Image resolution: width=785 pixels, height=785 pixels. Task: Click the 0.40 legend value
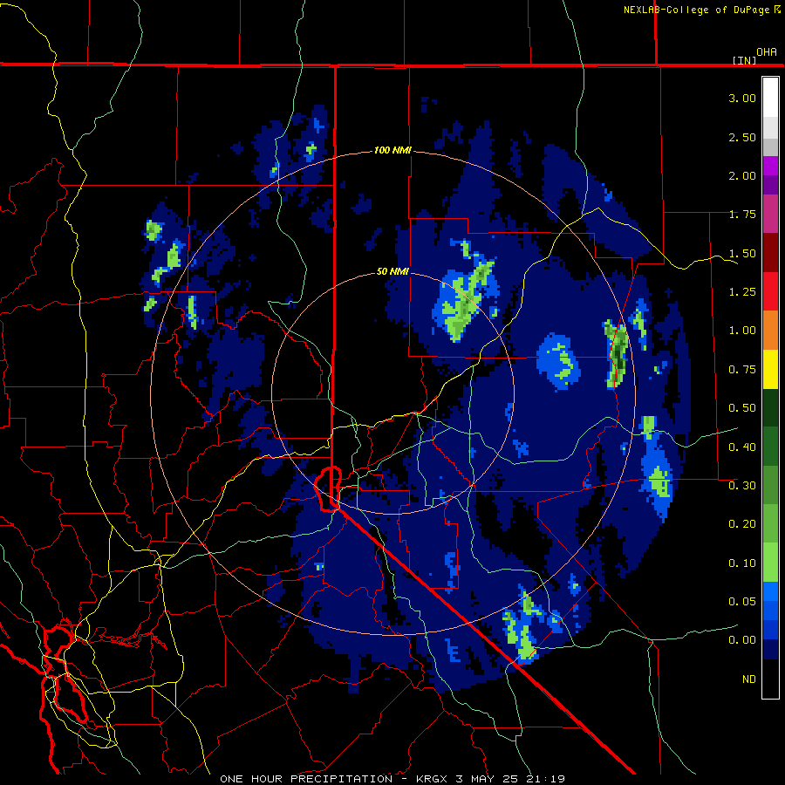click(742, 447)
